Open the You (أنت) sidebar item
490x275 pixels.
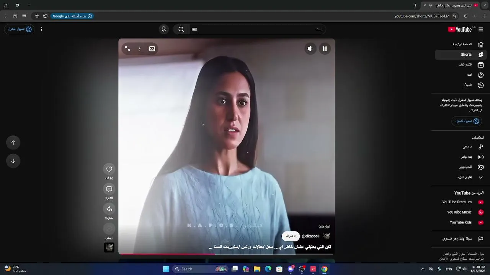coord(461,75)
